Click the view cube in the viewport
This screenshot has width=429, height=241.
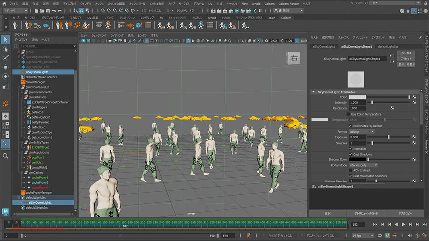294,59
